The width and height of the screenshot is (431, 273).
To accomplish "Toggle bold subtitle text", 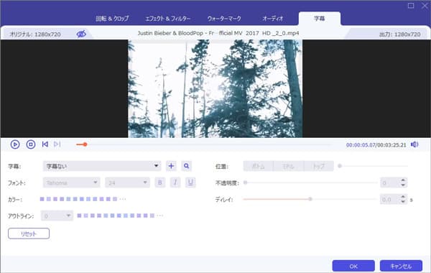I will [x=160, y=182].
